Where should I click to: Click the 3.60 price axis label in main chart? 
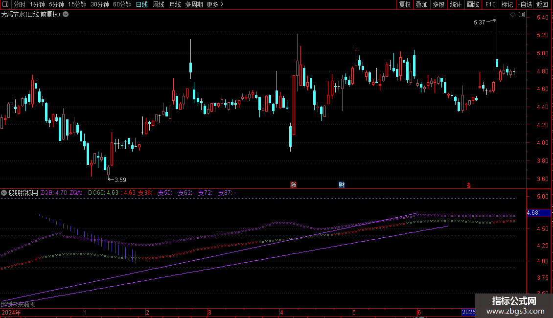(x=542, y=179)
